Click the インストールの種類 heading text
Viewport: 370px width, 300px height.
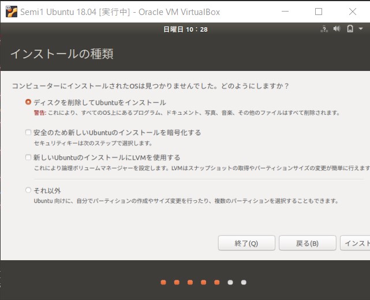pyautogui.click(x=62, y=54)
